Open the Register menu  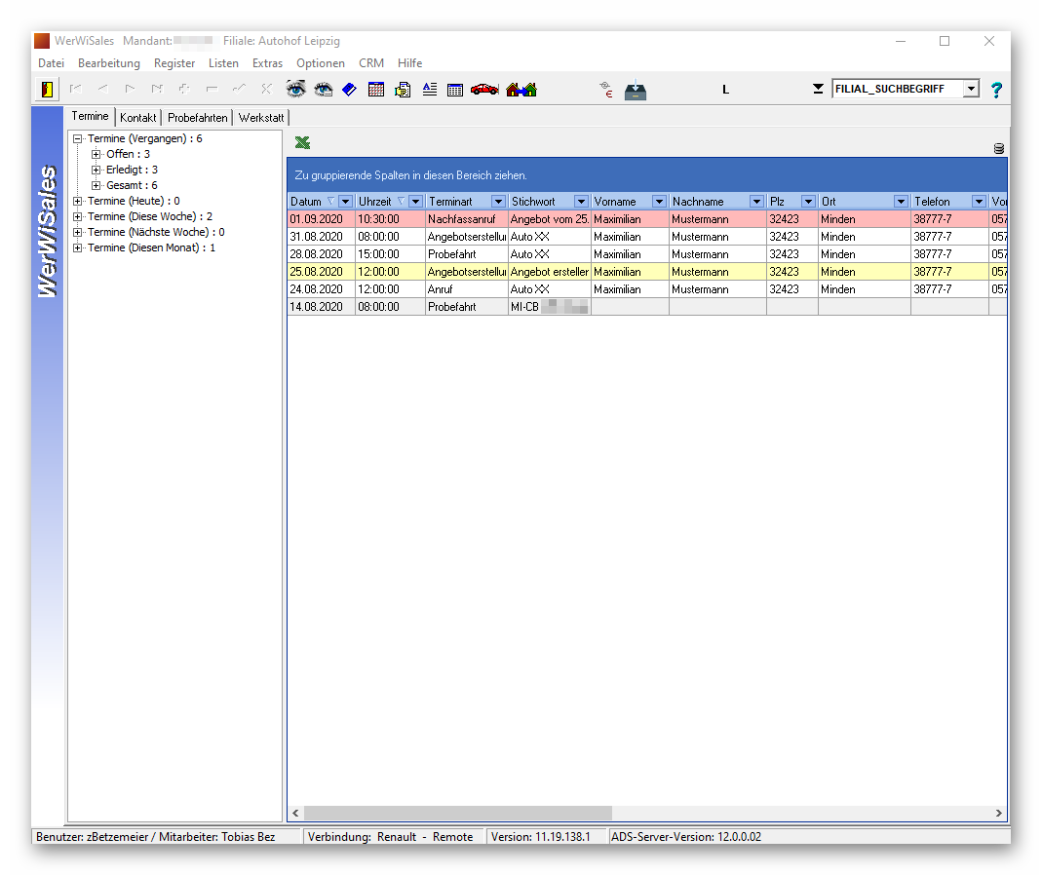pyautogui.click(x=174, y=63)
